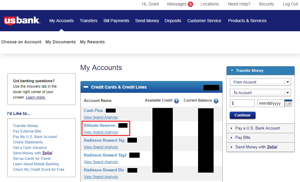Click Pay External Bills link
Viewport: 300px width, 182px height.
coord(27,131)
